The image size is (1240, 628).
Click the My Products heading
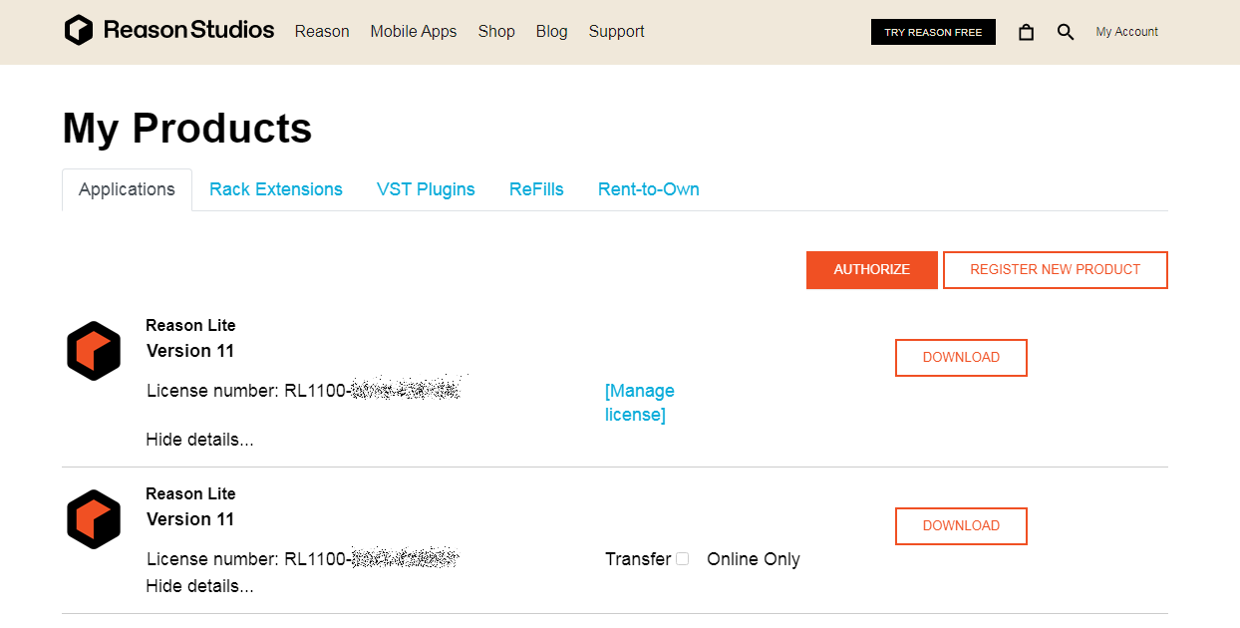tap(187, 129)
